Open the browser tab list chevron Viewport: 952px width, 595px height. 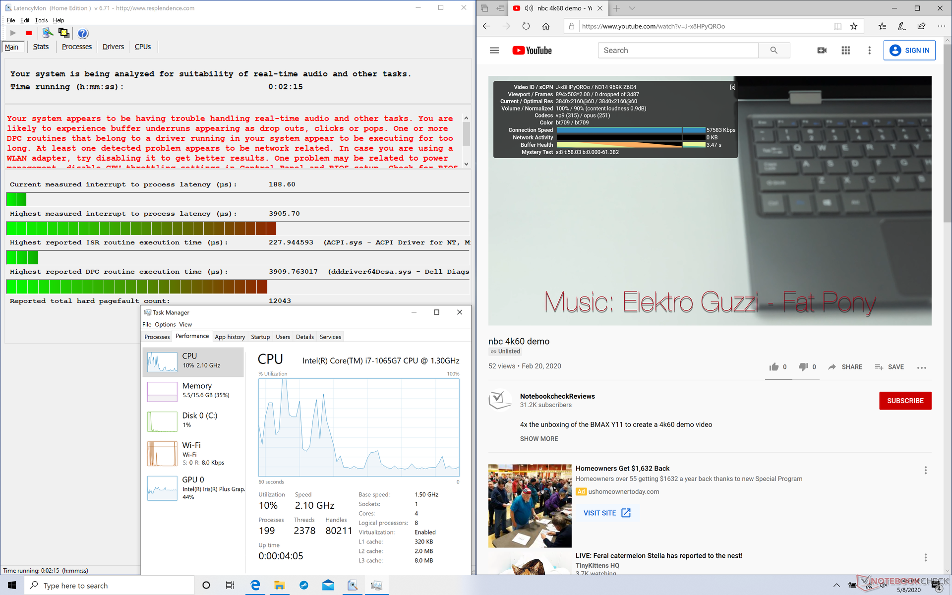pyautogui.click(x=632, y=8)
